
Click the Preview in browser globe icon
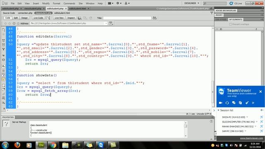pos(79,18)
